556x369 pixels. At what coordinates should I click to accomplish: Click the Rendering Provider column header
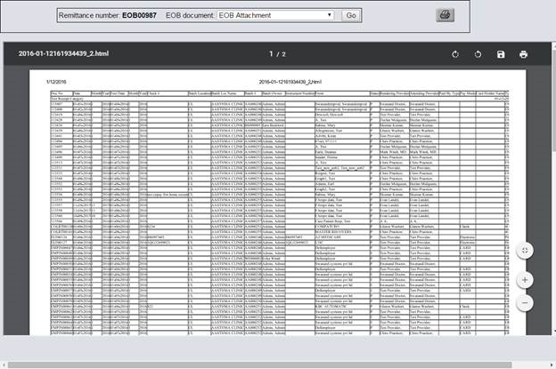(x=395, y=93)
